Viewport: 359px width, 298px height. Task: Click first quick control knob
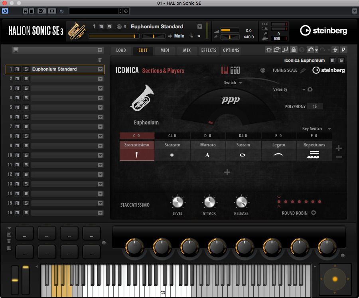(x=134, y=247)
